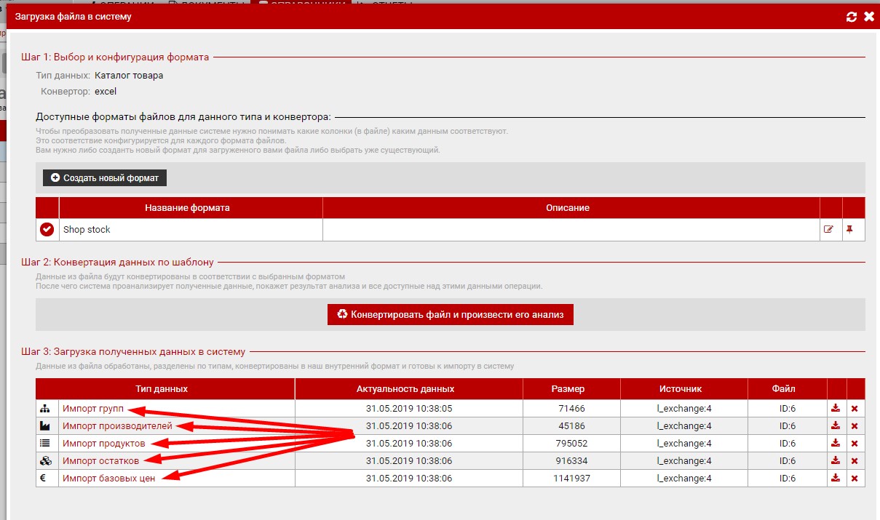Delete the 'Импорт производителей' row
Viewport: 880px width, 520px height.
855,426
